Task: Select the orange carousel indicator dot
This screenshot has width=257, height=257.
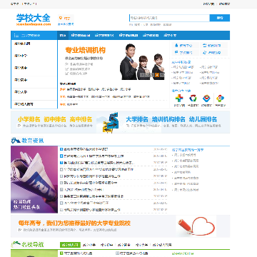Action: (157, 75)
